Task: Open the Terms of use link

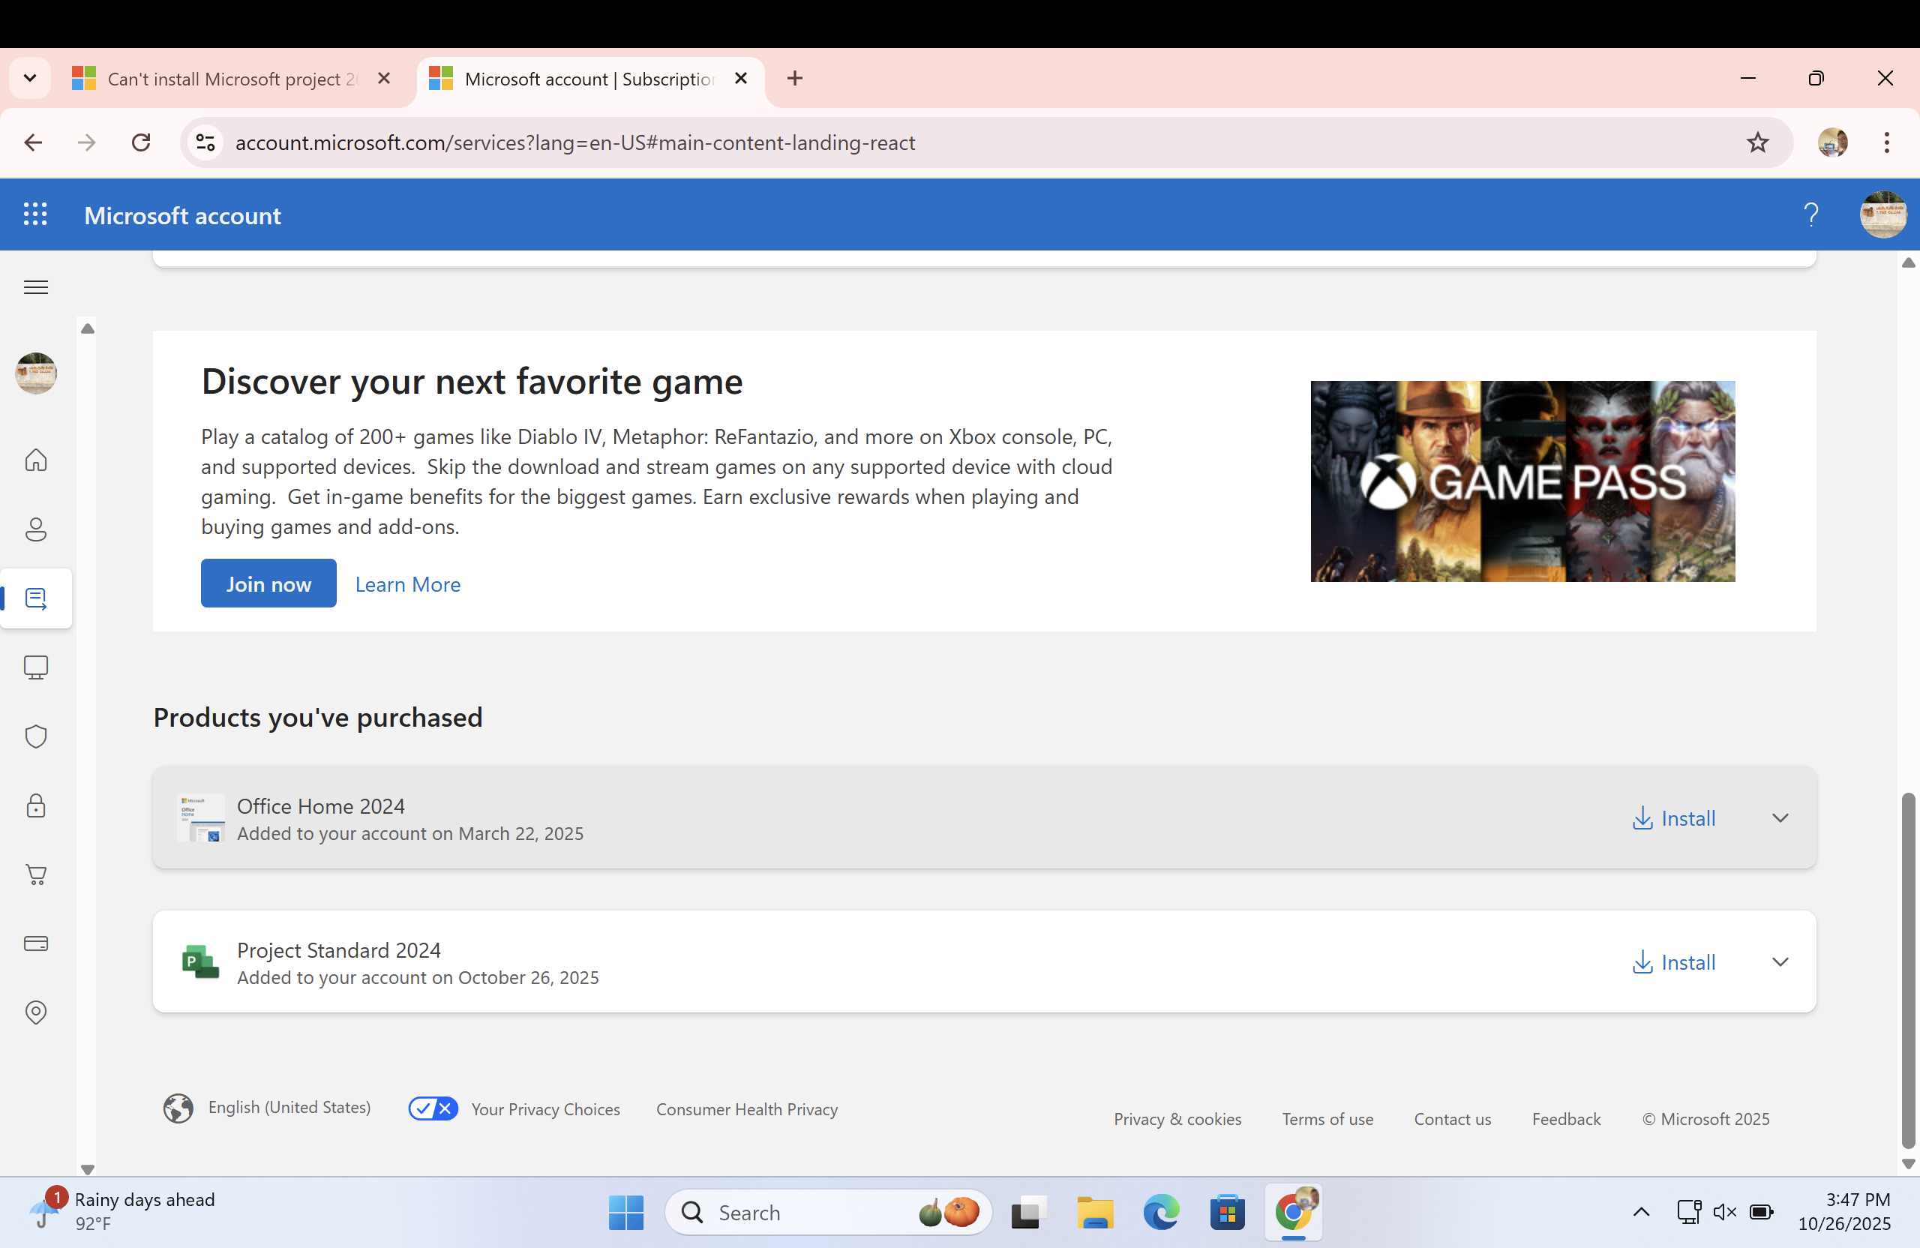Action: point(1327,1118)
